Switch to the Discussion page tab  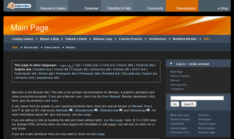click(31, 47)
